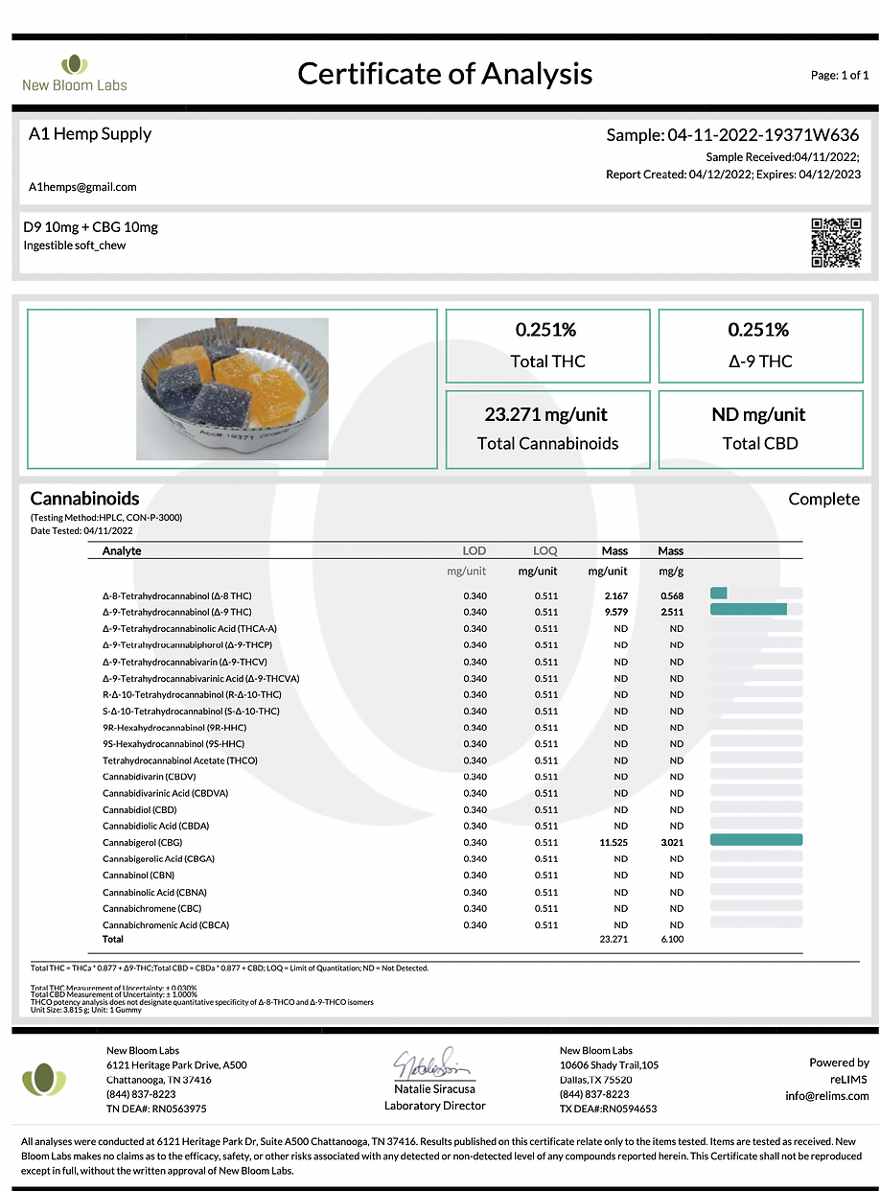
Task: Click the Natalie Siracusa signature
Action: (x=434, y=1063)
